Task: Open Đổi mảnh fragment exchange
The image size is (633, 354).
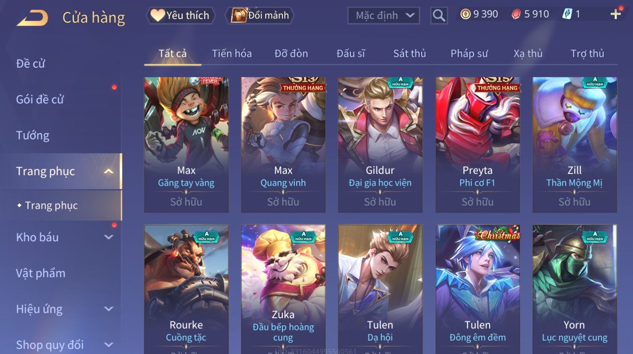Action: click(260, 16)
